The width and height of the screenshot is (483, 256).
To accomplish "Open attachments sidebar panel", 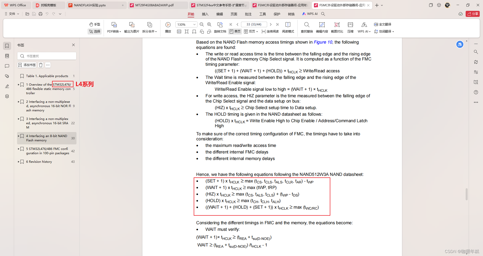I will coord(7,76).
